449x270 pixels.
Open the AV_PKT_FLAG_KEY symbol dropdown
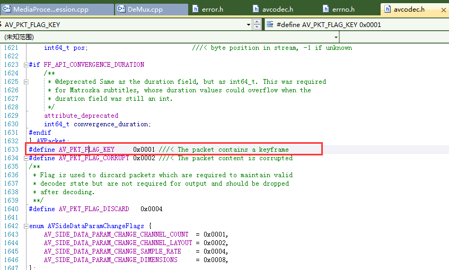(248, 24)
